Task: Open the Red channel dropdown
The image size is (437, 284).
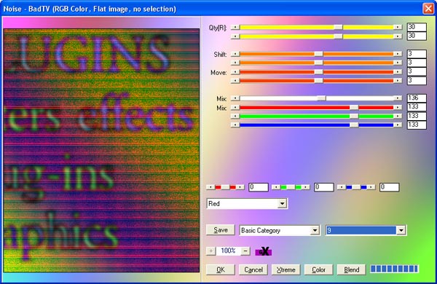Action: click(282, 203)
